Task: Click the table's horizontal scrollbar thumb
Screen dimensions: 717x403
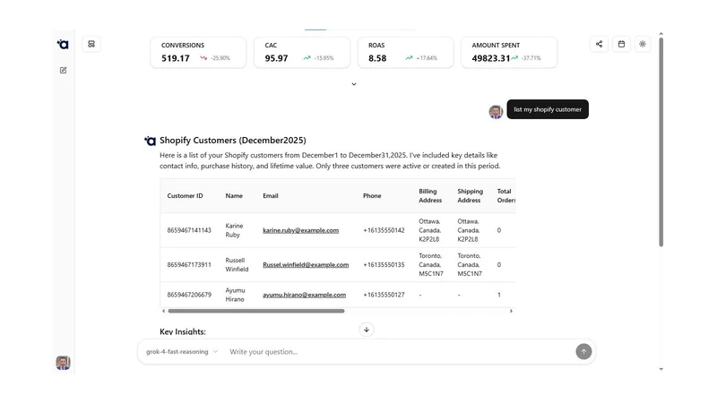Action: click(x=256, y=311)
